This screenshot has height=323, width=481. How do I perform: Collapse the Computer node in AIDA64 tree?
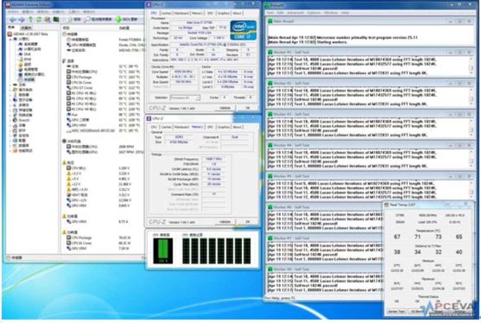(x=10, y=39)
